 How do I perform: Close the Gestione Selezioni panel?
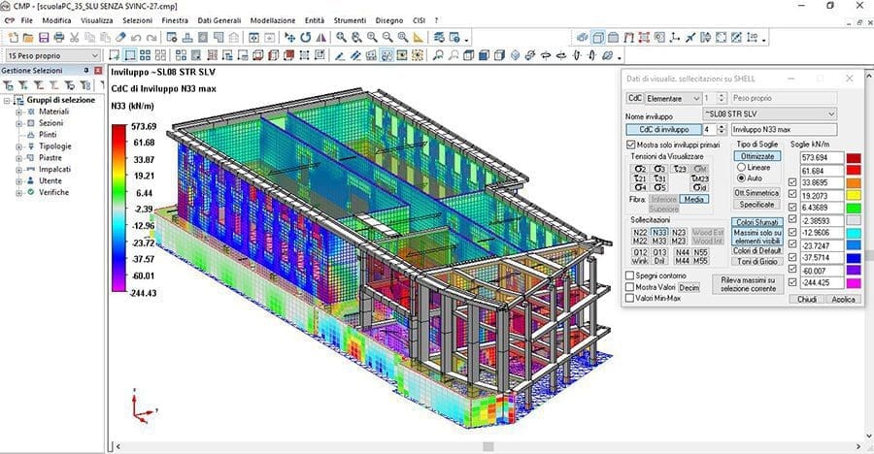pyautogui.click(x=98, y=71)
